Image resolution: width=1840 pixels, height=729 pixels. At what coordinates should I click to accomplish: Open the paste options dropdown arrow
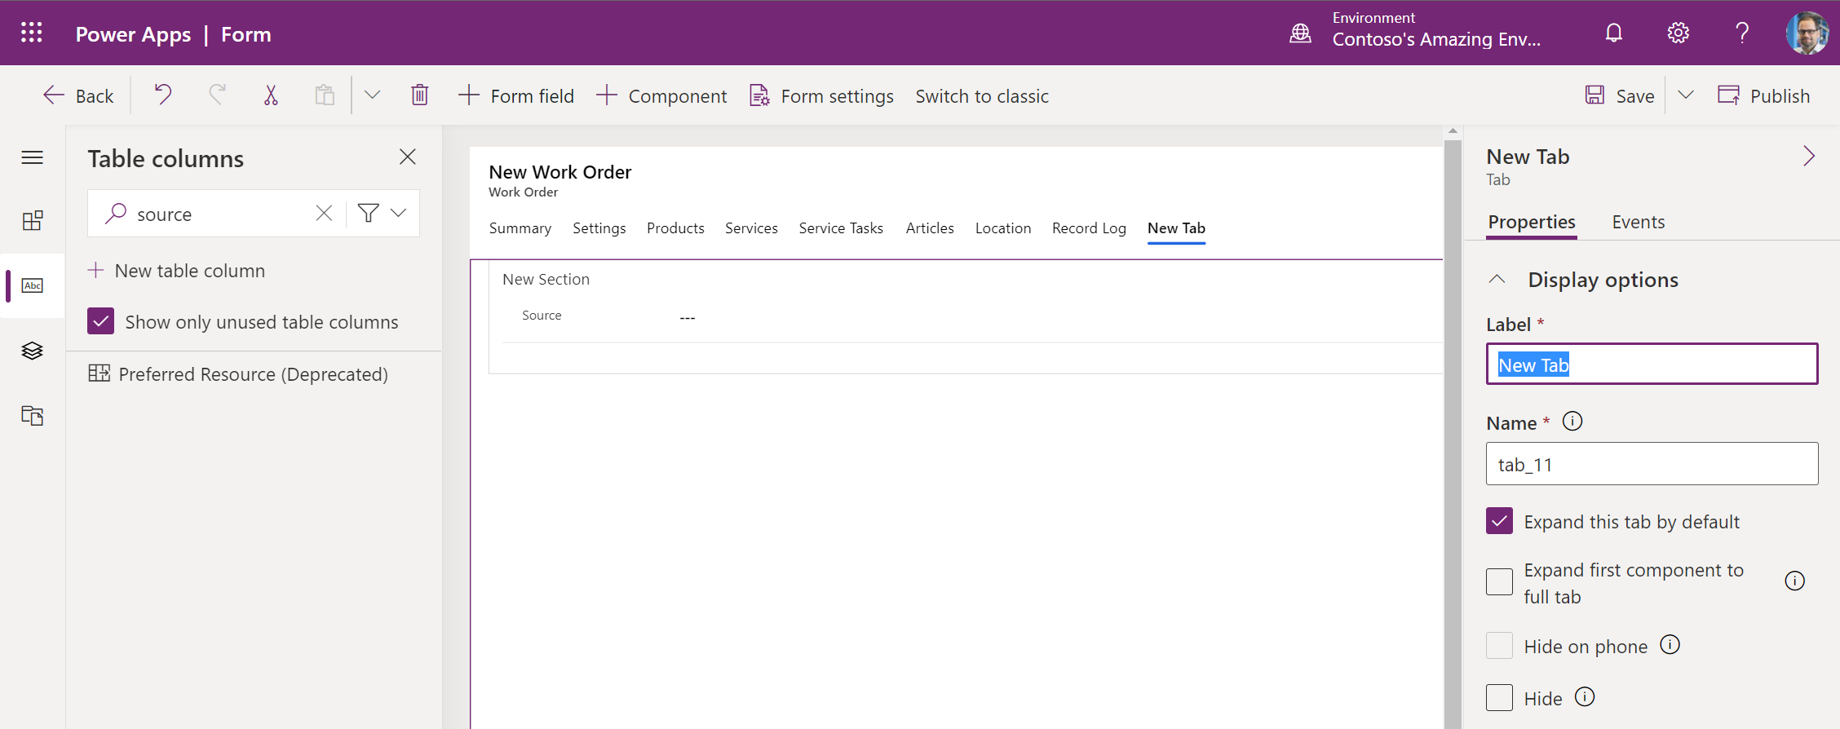372,95
